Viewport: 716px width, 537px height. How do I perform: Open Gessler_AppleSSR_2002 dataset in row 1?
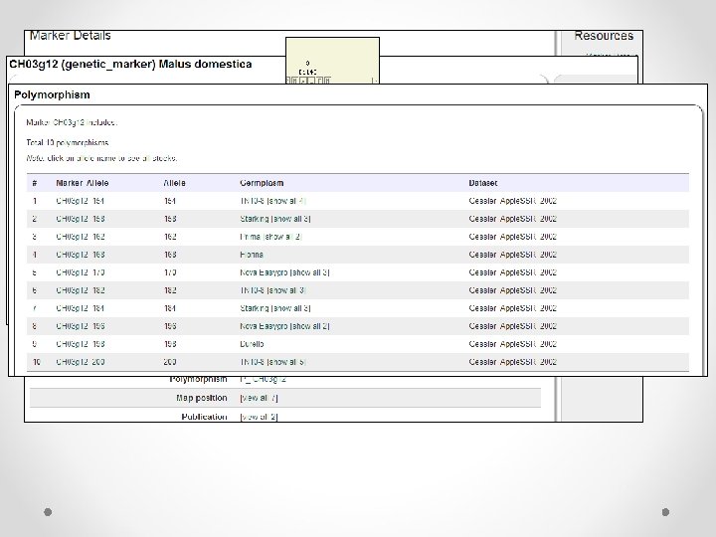512,201
